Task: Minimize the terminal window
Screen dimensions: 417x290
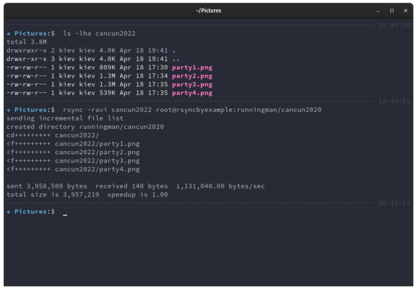Action: 378,11
